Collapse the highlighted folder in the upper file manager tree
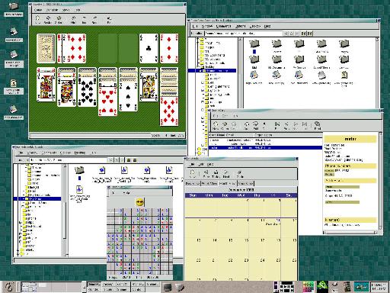The image size is (390, 293). point(200,71)
